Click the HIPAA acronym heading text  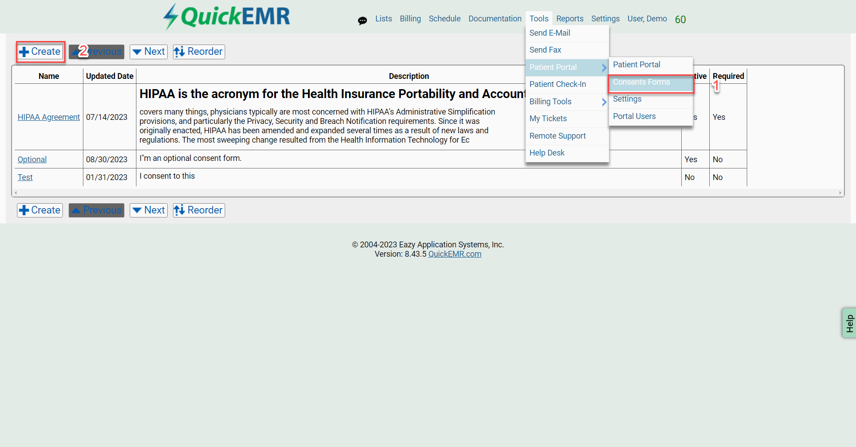[333, 94]
